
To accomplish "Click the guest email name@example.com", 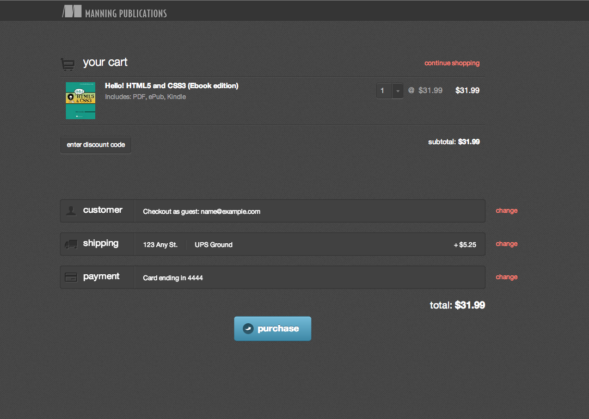I will tap(230, 212).
